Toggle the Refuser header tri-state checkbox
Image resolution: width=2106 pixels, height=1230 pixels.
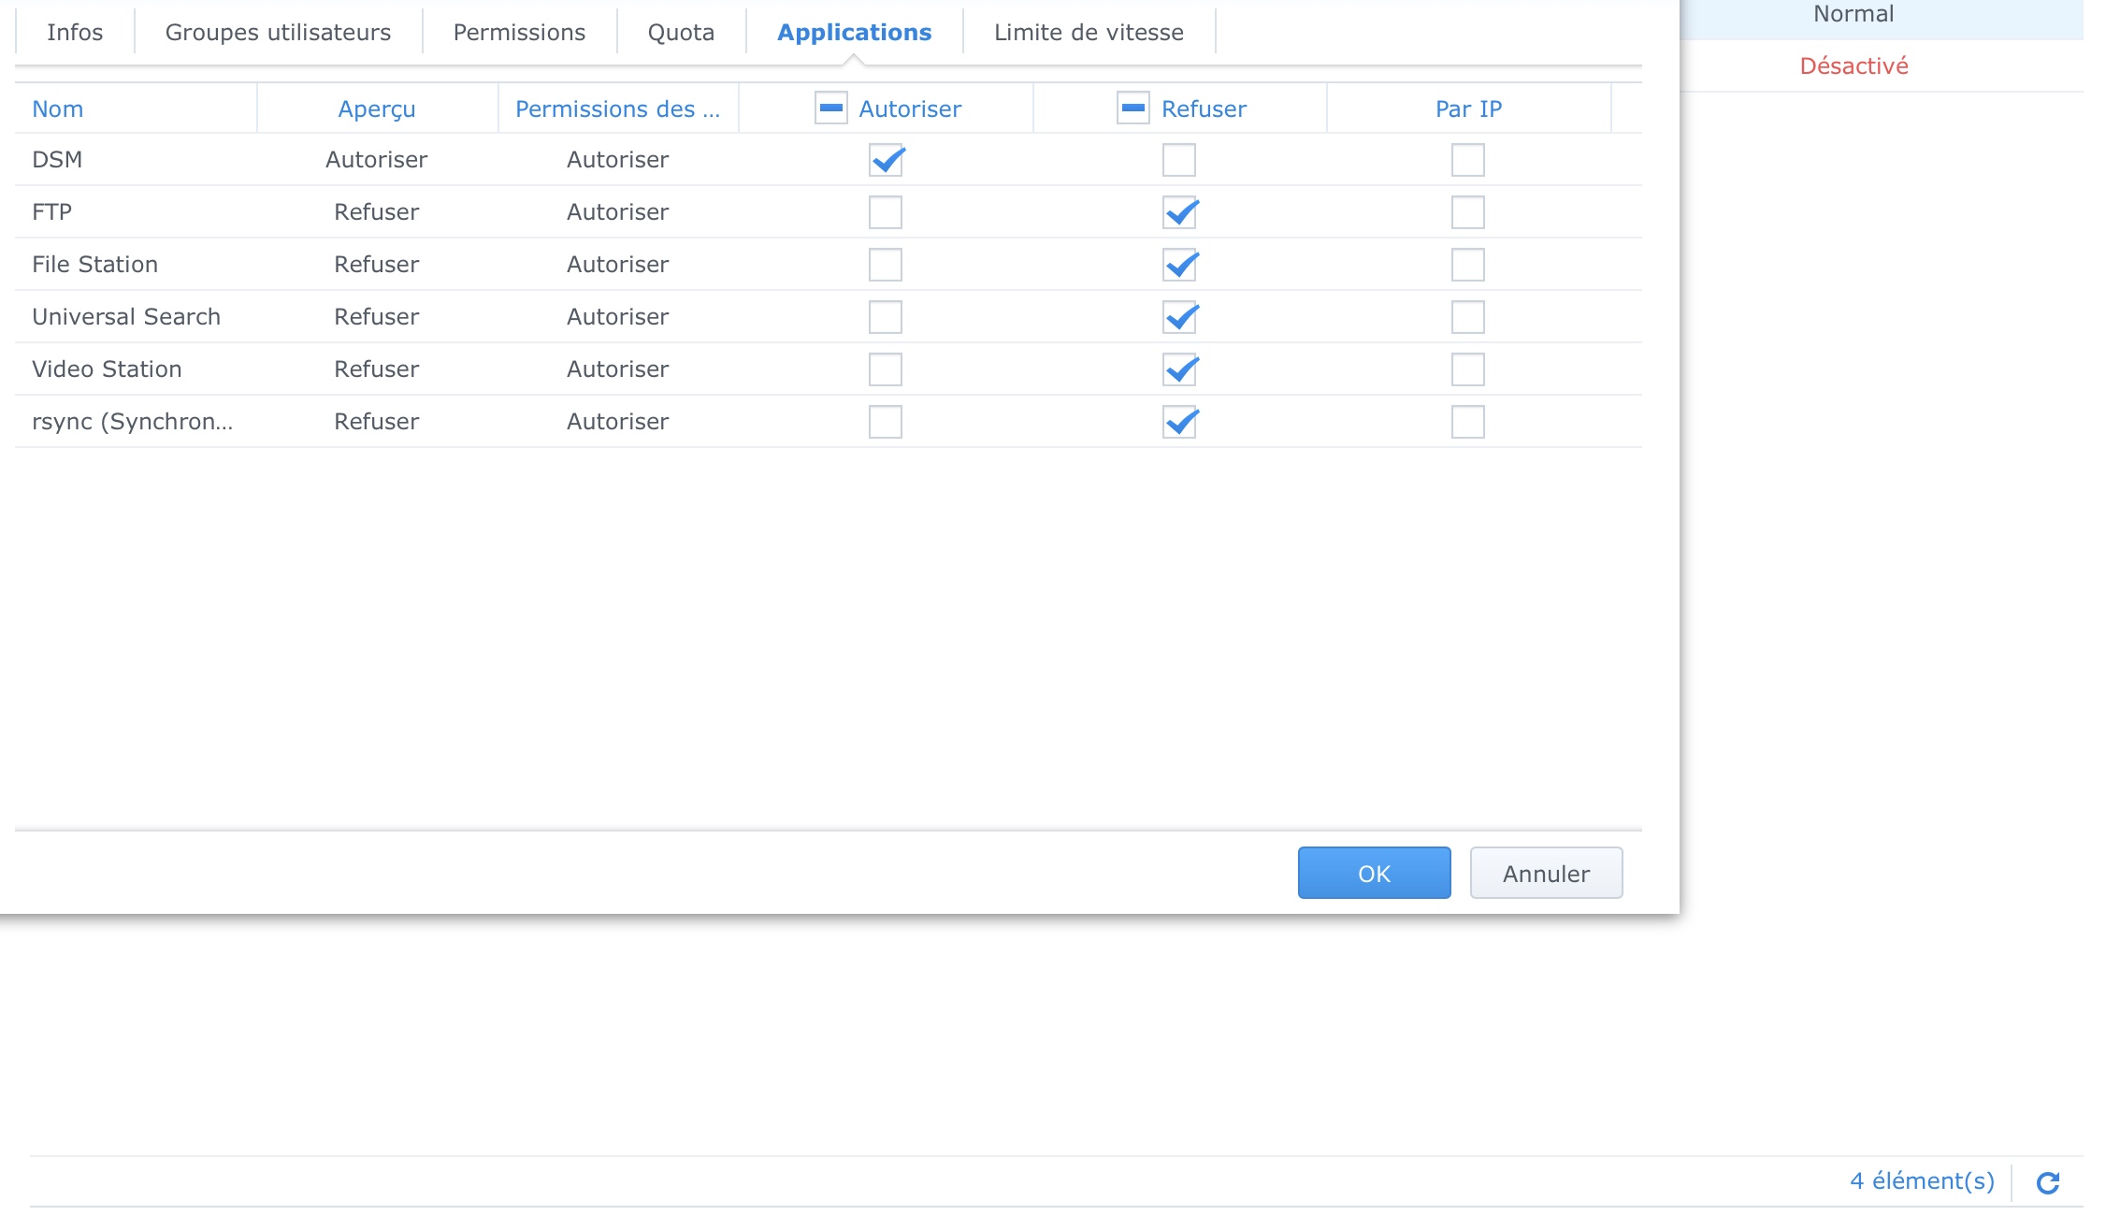[x=1132, y=109]
